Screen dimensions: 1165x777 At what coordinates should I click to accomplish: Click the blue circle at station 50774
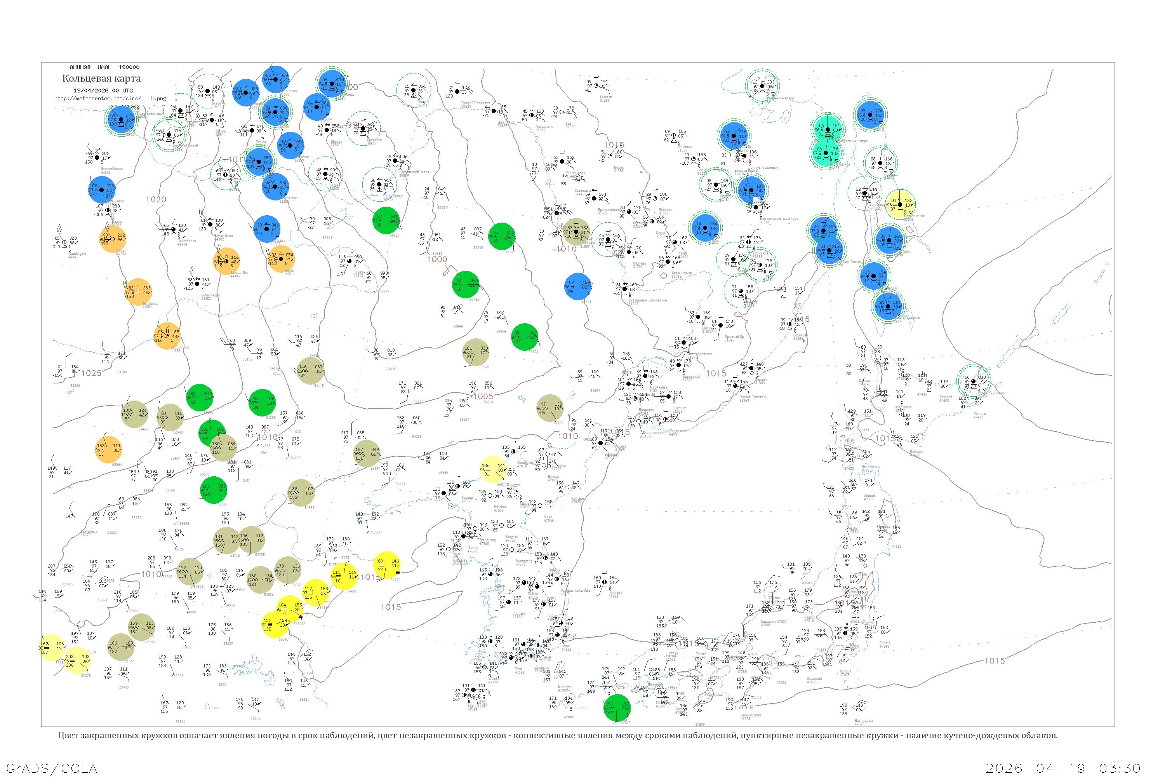[577, 286]
